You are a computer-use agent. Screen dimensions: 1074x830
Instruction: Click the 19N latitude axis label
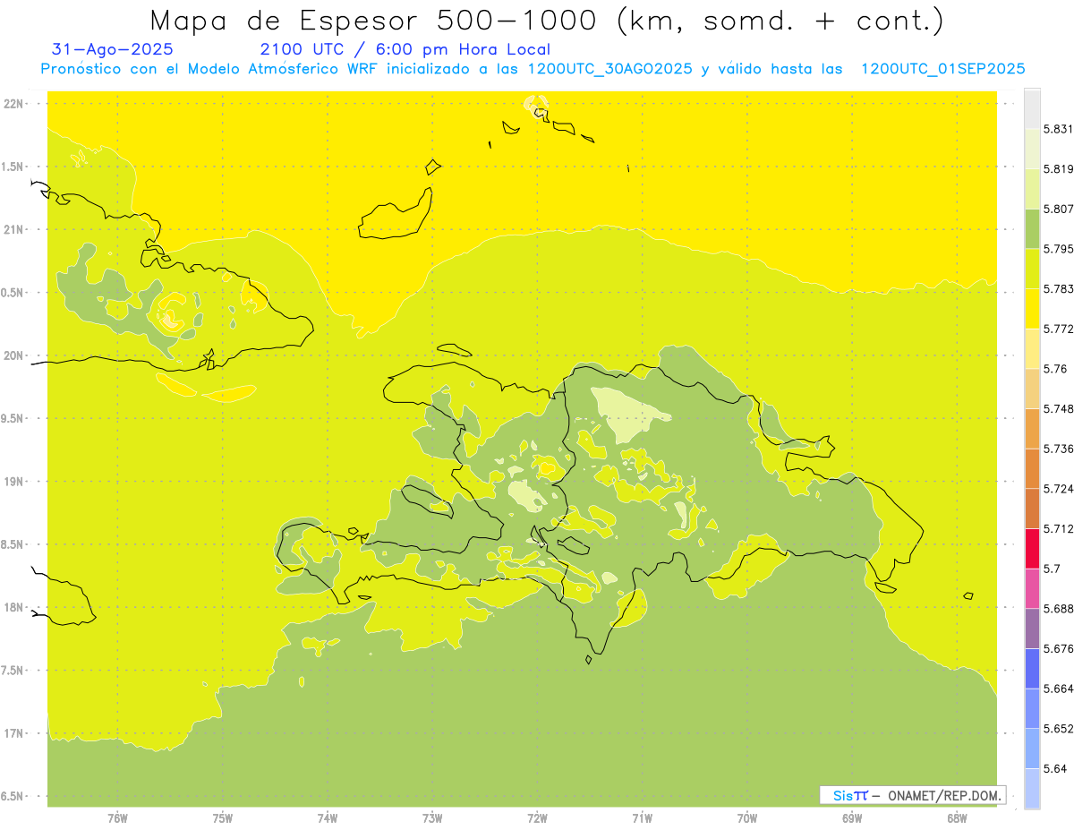[x=15, y=482]
